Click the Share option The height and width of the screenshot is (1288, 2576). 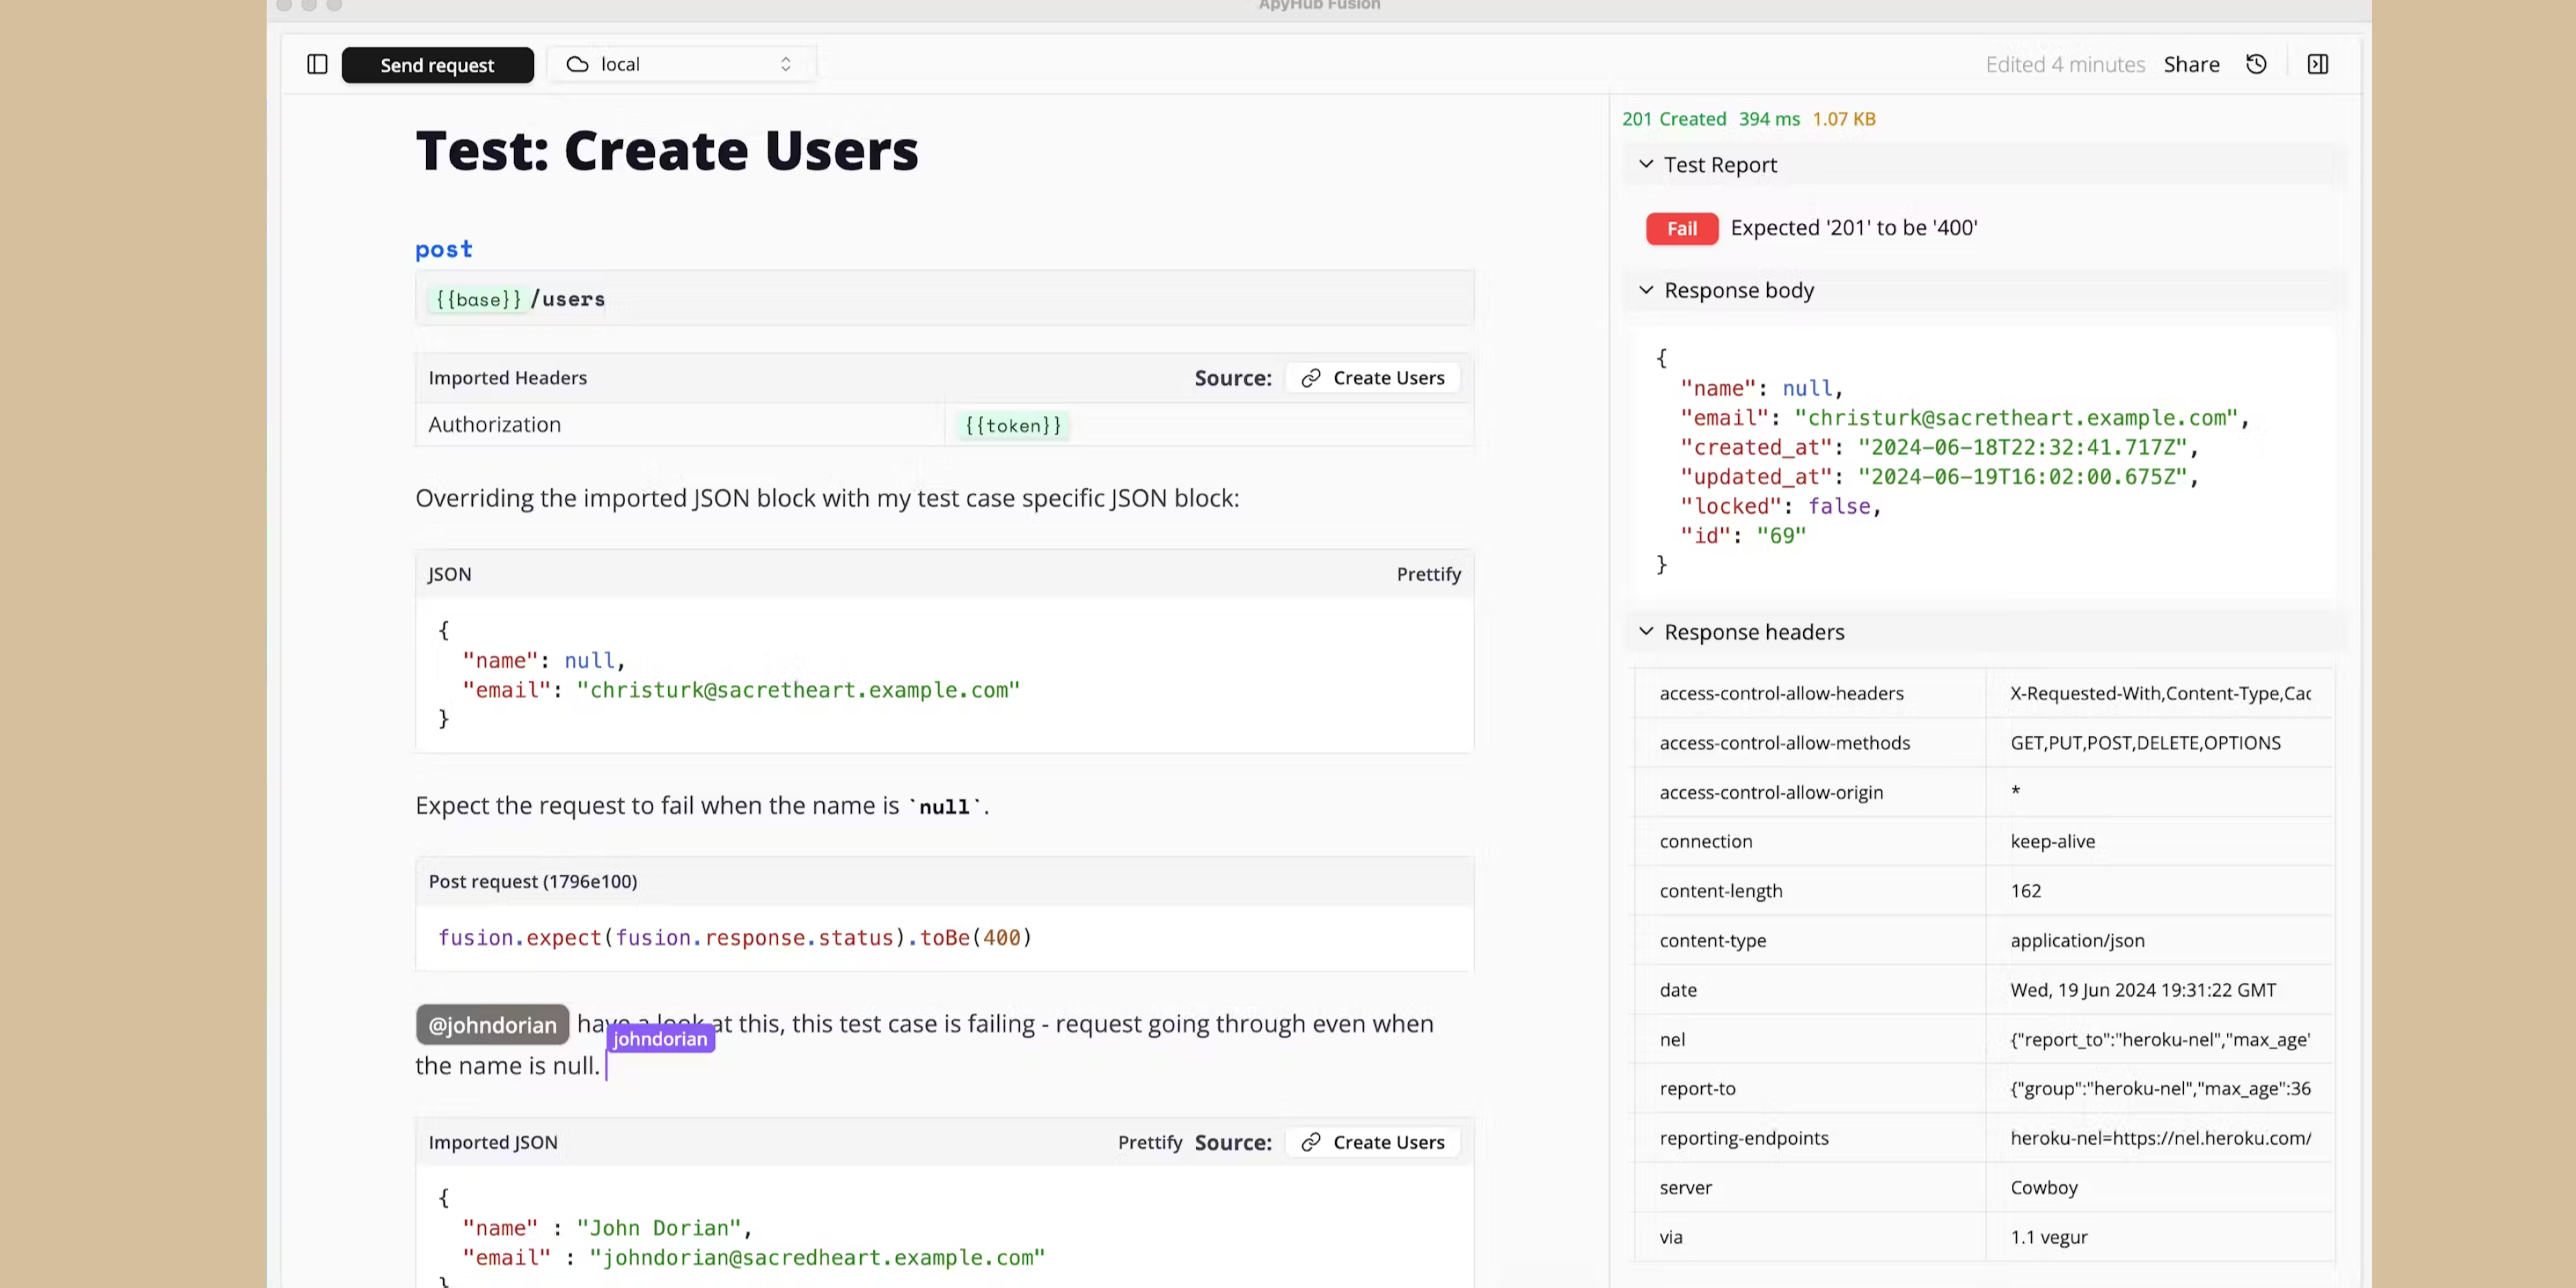coord(2191,63)
